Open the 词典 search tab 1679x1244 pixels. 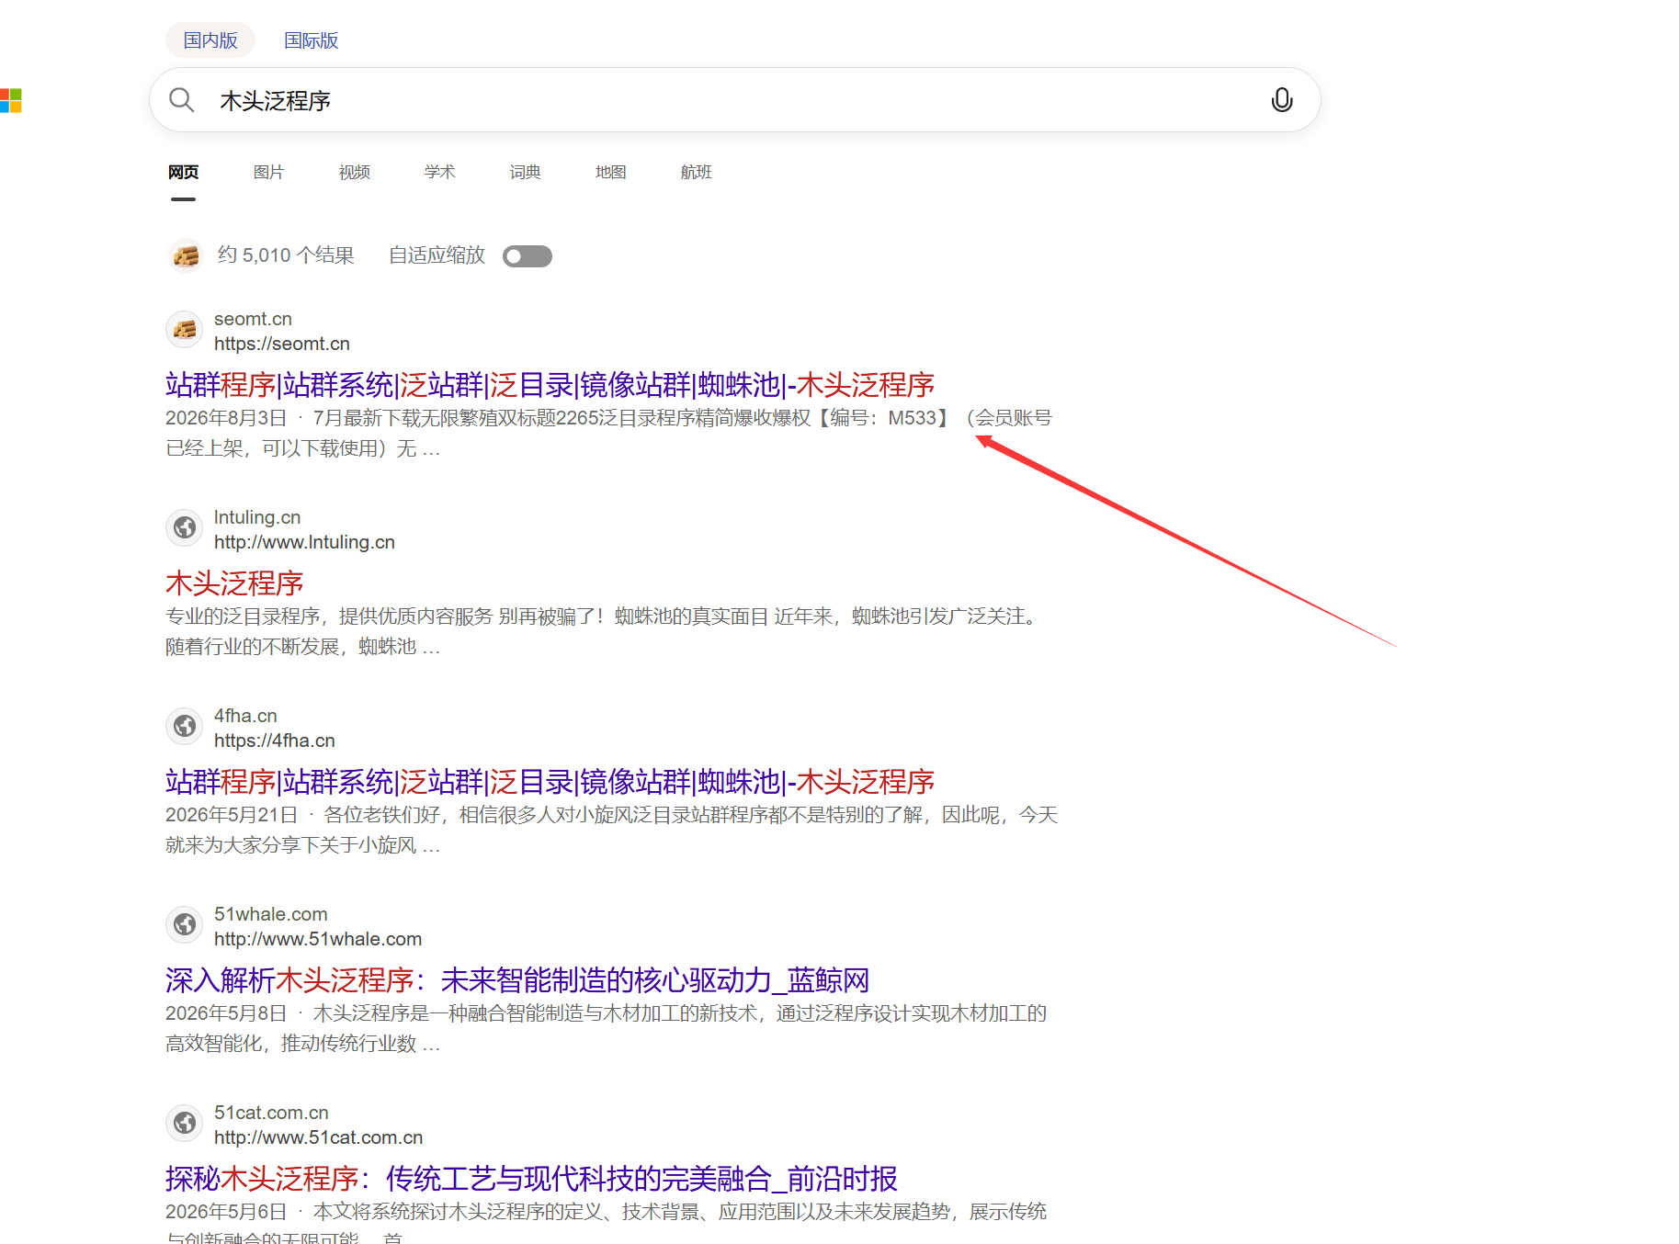[x=525, y=172]
